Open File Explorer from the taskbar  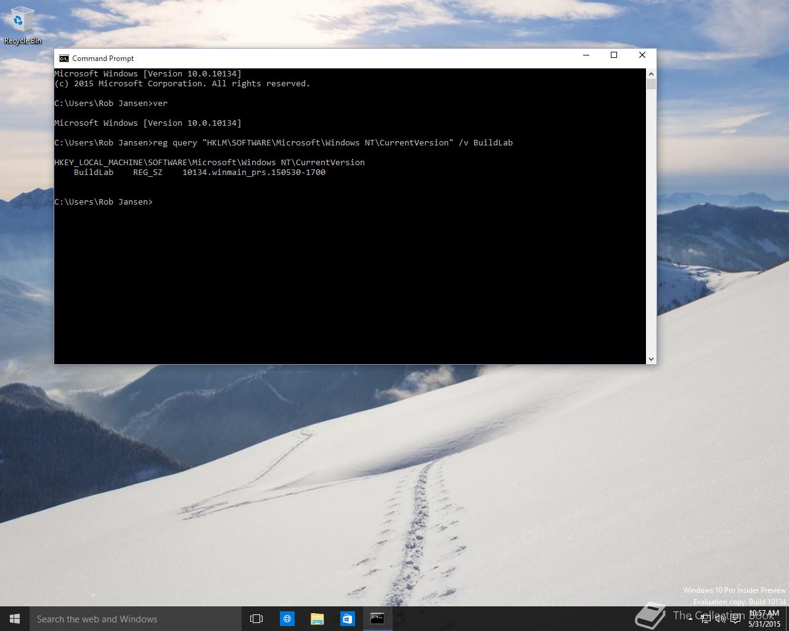coord(317,619)
